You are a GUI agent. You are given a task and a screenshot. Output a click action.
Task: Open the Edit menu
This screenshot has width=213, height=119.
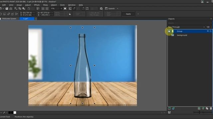[x=4, y=5]
